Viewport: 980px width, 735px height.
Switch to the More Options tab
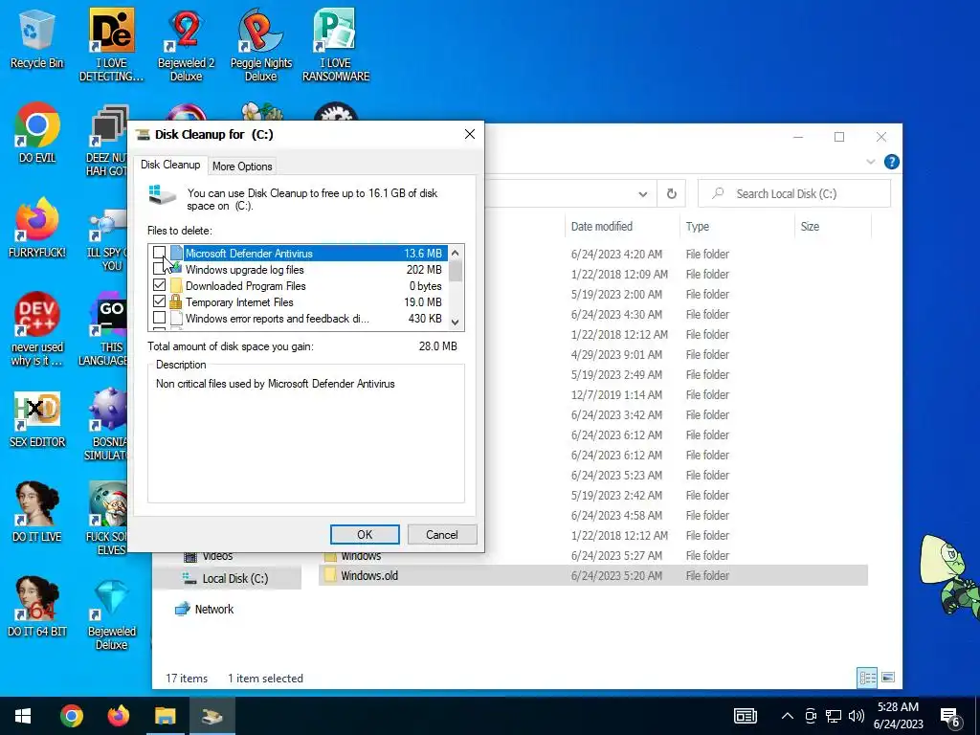(x=242, y=167)
